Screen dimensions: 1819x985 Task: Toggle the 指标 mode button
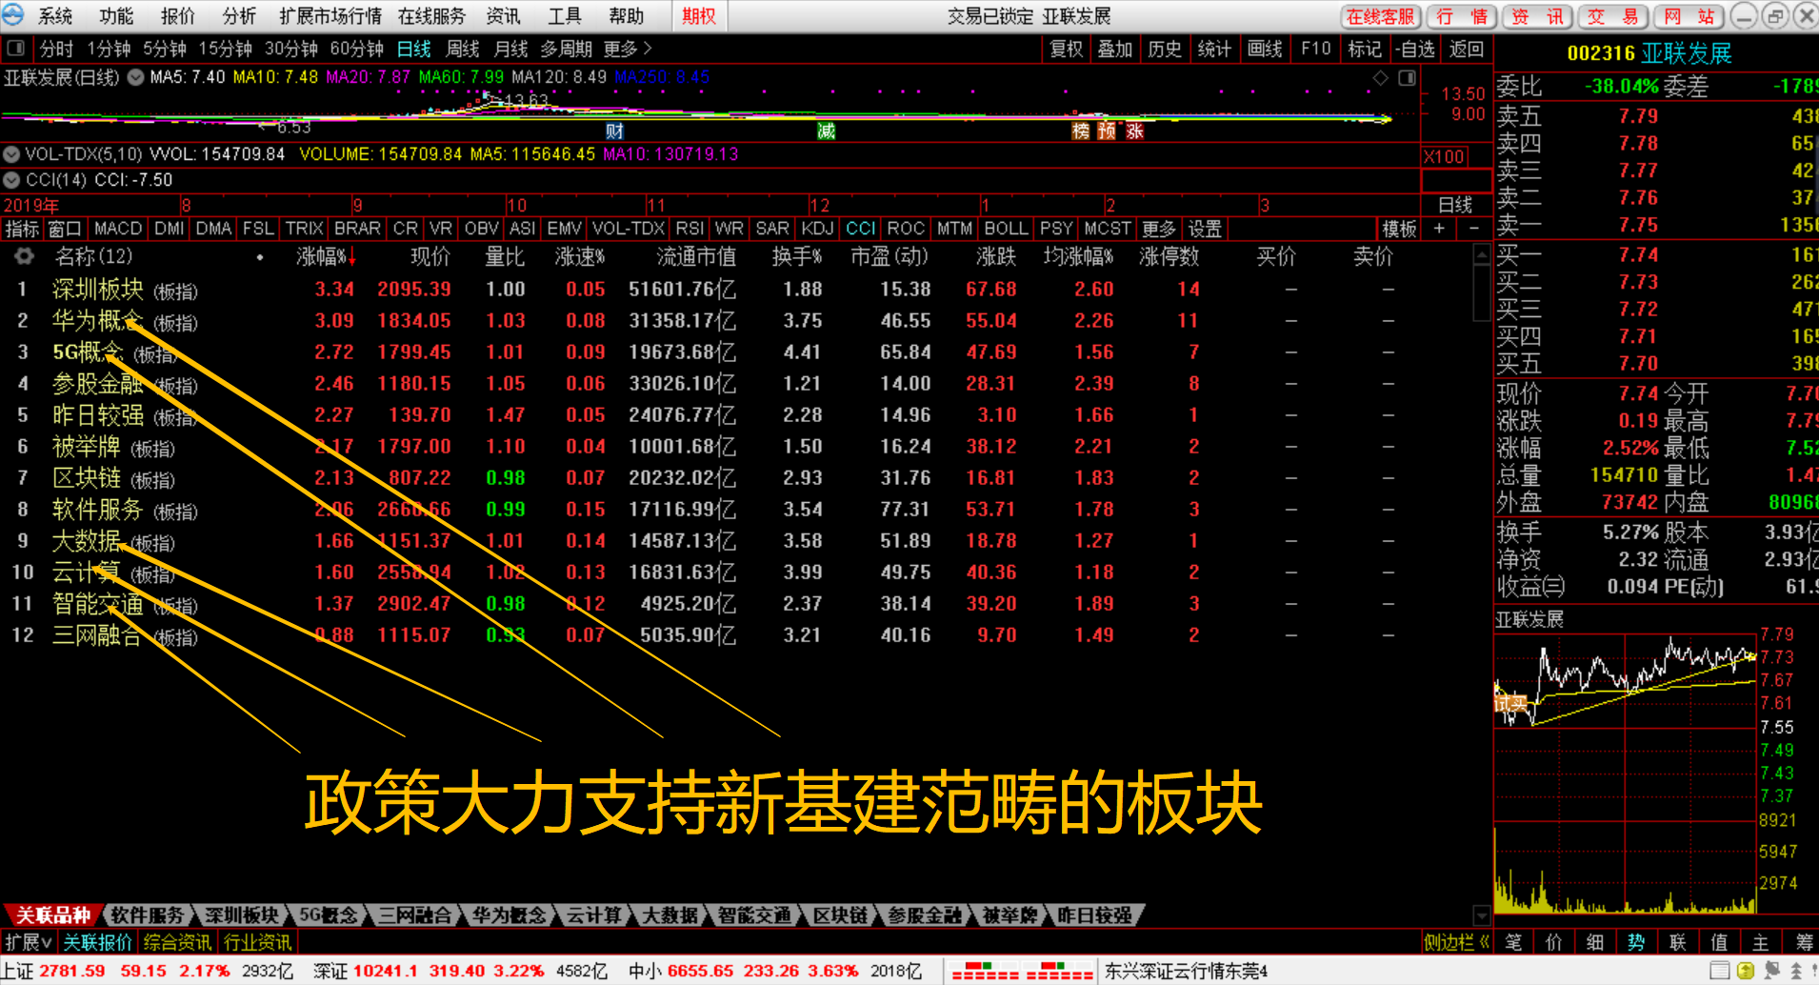[22, 229]
